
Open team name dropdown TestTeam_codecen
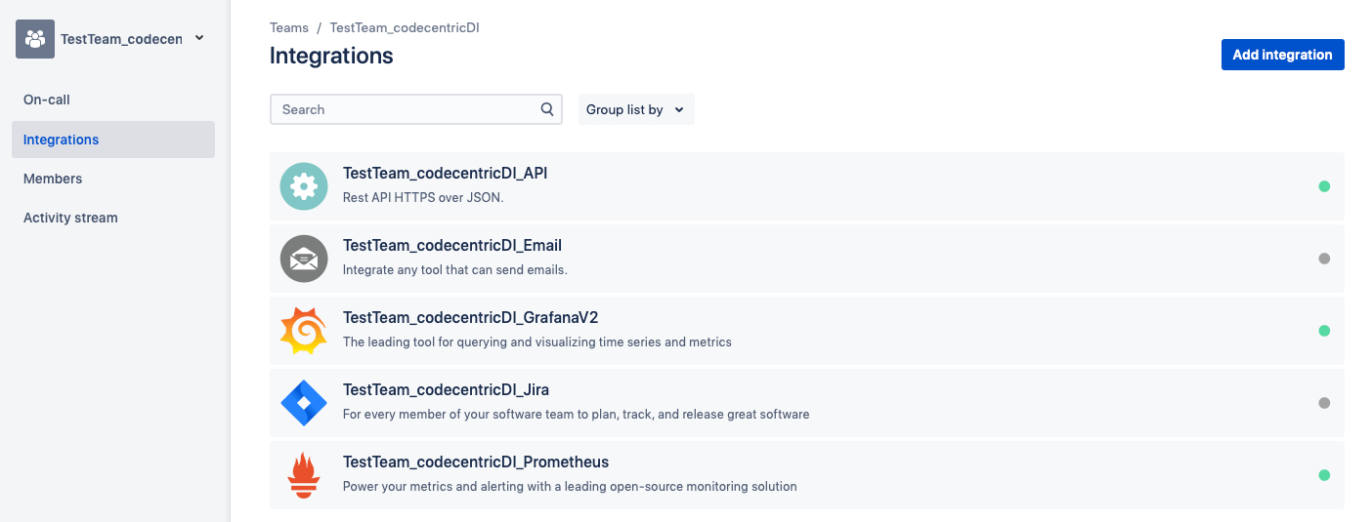click(x=121, y=39)
